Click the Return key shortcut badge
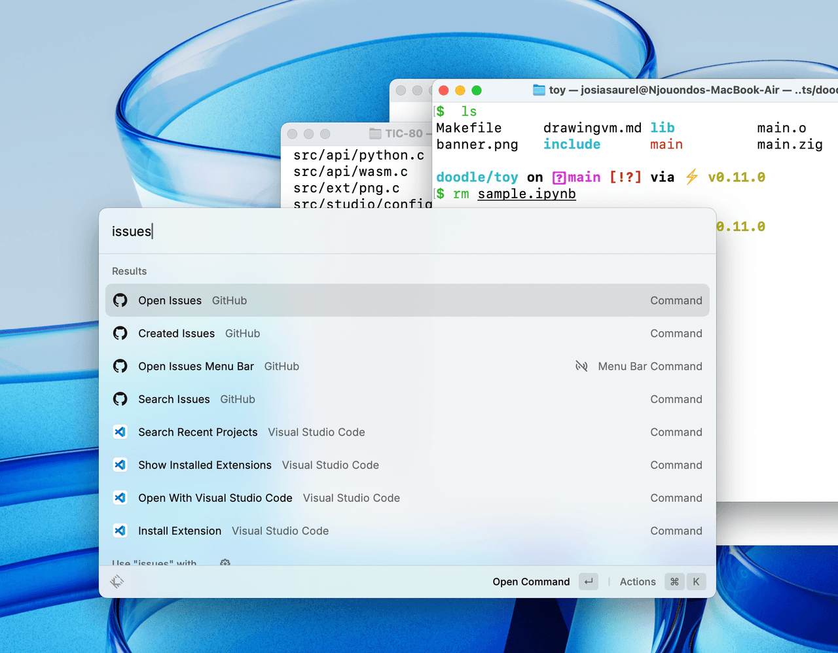This screenshot has width=838, height=653. click(589, 582)
